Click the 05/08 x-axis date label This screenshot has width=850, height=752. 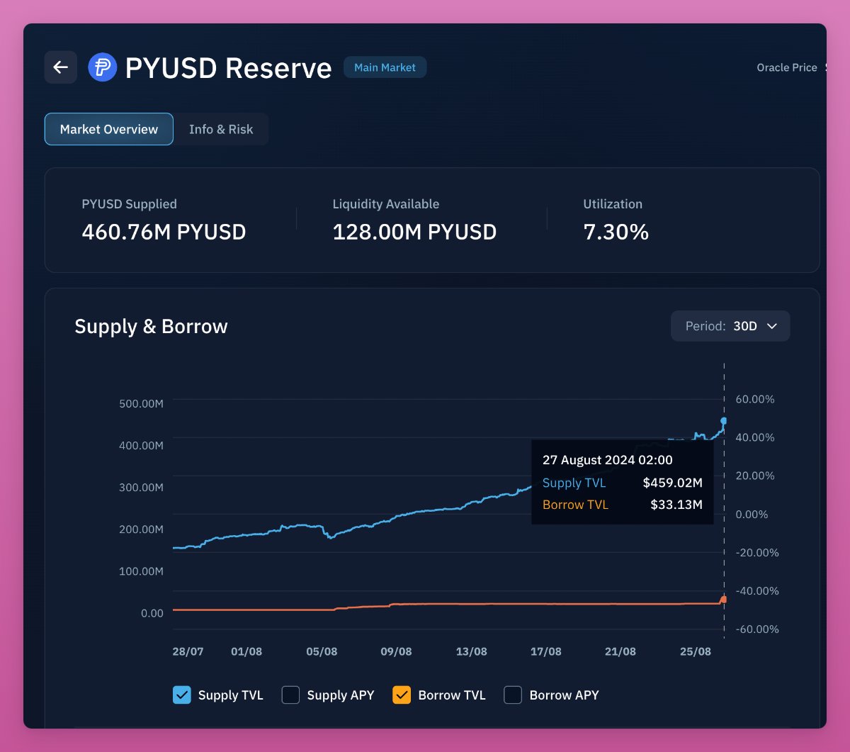point(322,651)
